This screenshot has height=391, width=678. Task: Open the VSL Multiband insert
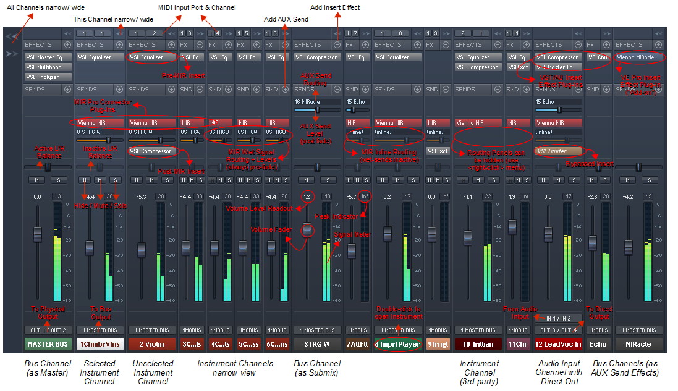pos(48,67)
